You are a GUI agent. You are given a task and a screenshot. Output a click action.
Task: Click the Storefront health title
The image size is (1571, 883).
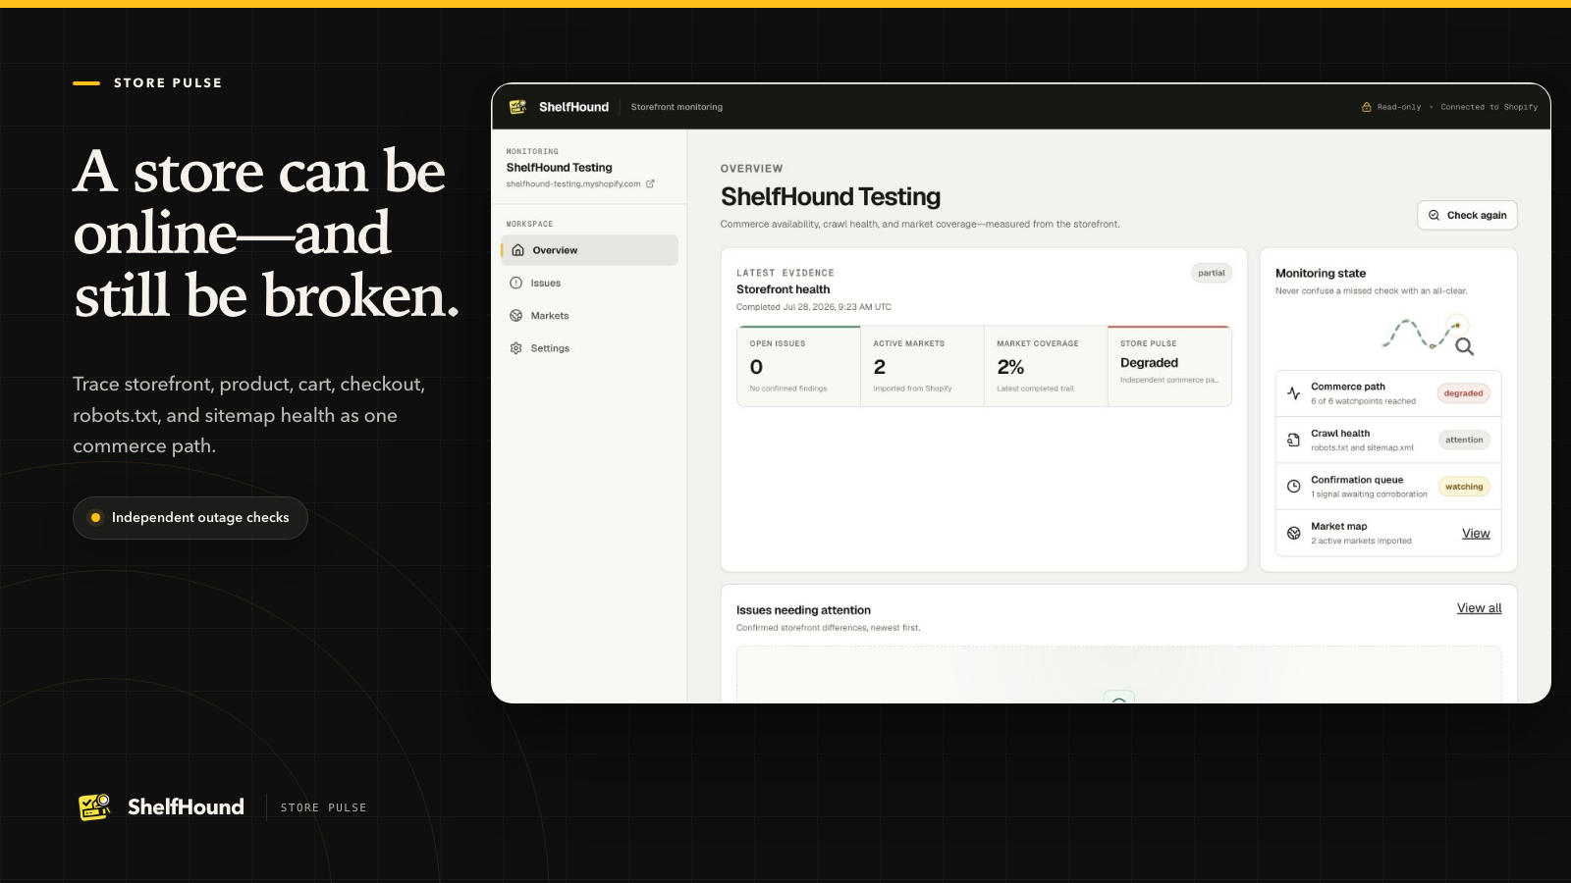[x=783, y=289]
